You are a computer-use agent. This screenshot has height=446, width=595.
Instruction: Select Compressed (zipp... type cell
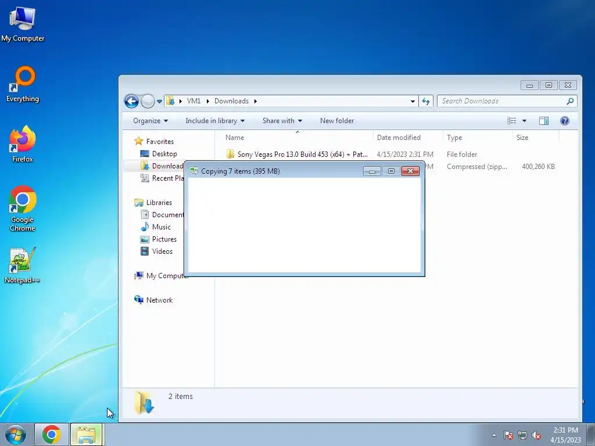tap(476, 167)
